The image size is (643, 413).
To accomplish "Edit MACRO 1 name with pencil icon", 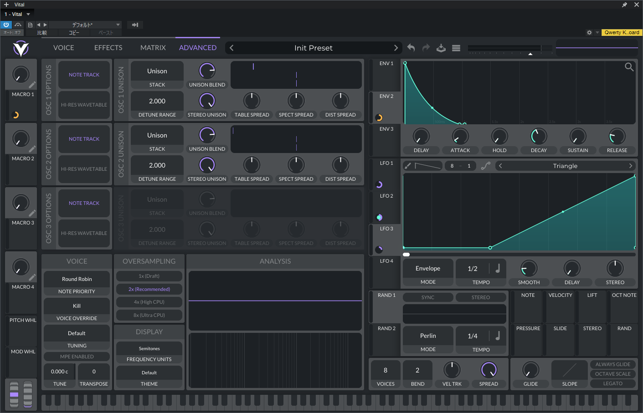I will pos(32,85).
